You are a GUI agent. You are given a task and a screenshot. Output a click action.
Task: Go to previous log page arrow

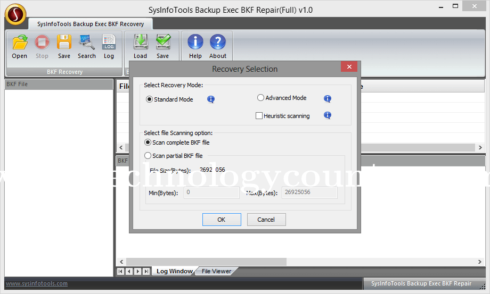pyautogui.click(x=129, y=271)
